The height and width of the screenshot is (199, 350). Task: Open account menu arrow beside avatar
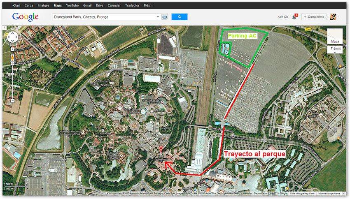tap(338, 17)
